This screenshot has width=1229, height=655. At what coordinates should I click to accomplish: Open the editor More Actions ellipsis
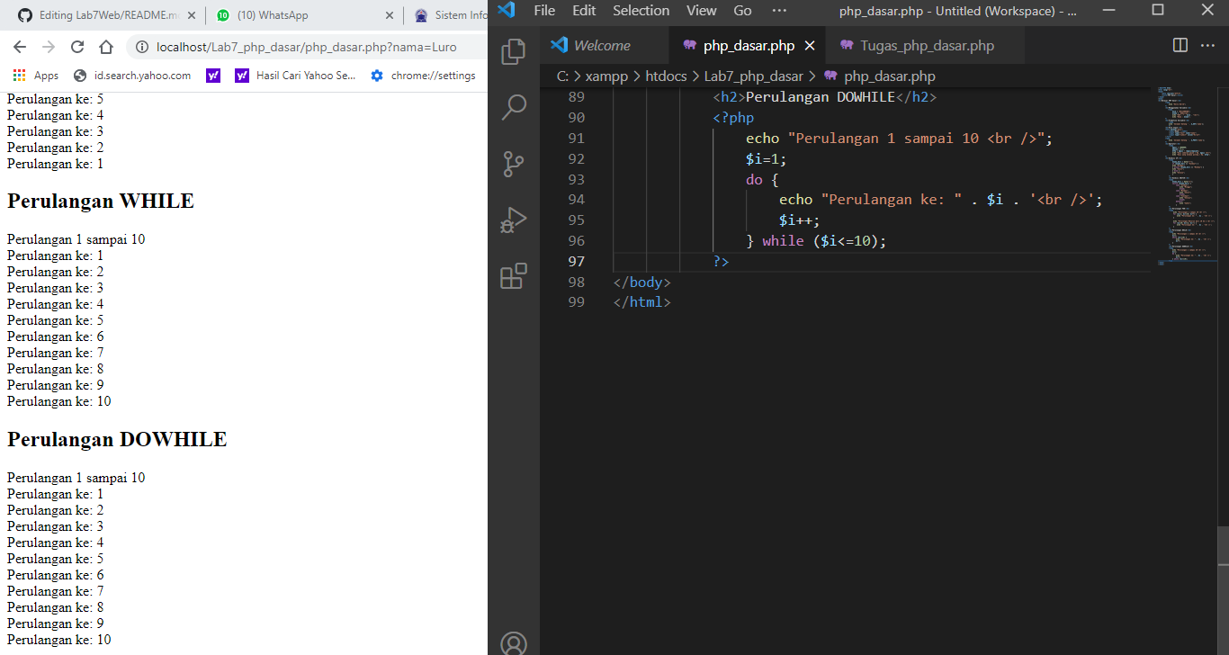tap(1207, 45)
